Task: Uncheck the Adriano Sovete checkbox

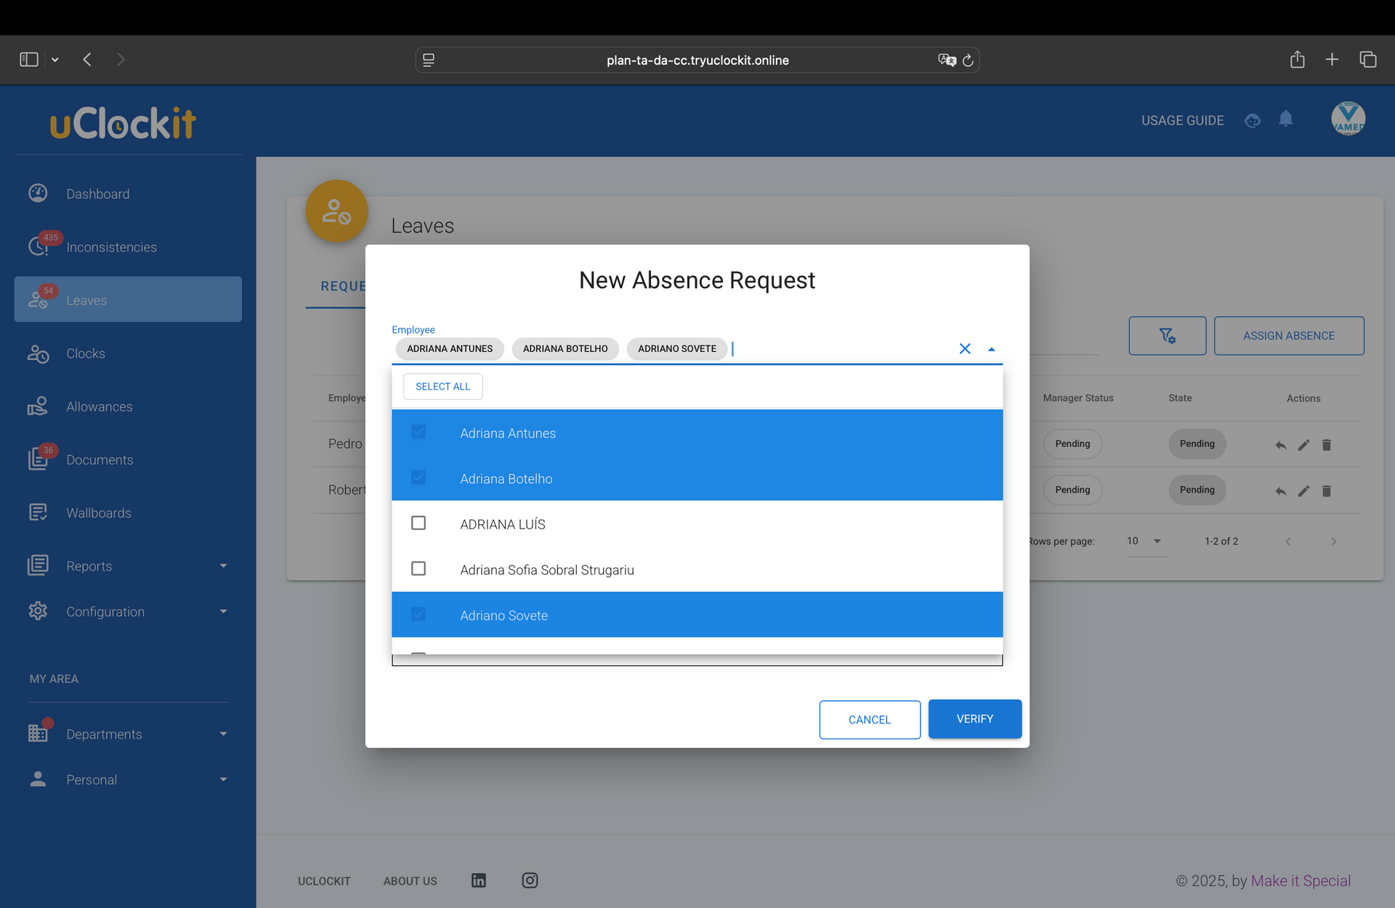Action: click(418, 614)
